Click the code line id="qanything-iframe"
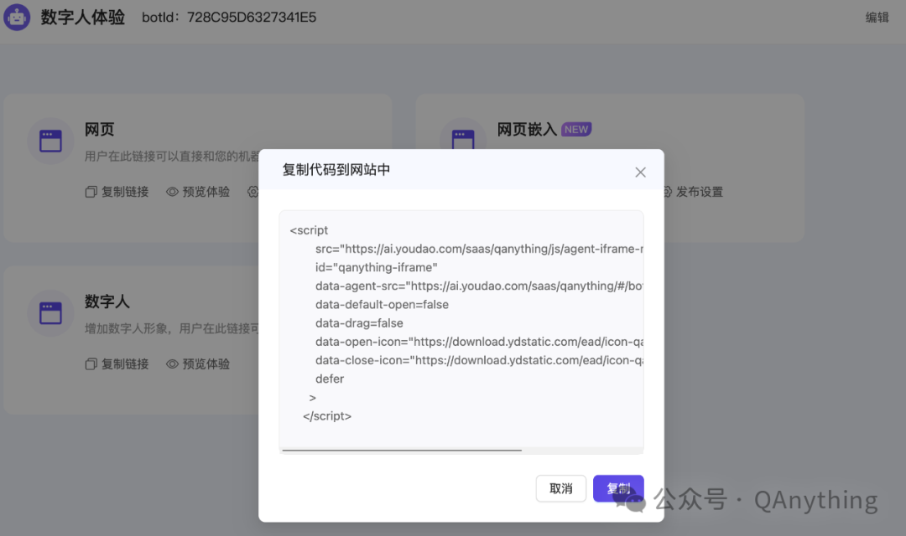Viewport: 906px width, 536px height. [x=376, y=267]
